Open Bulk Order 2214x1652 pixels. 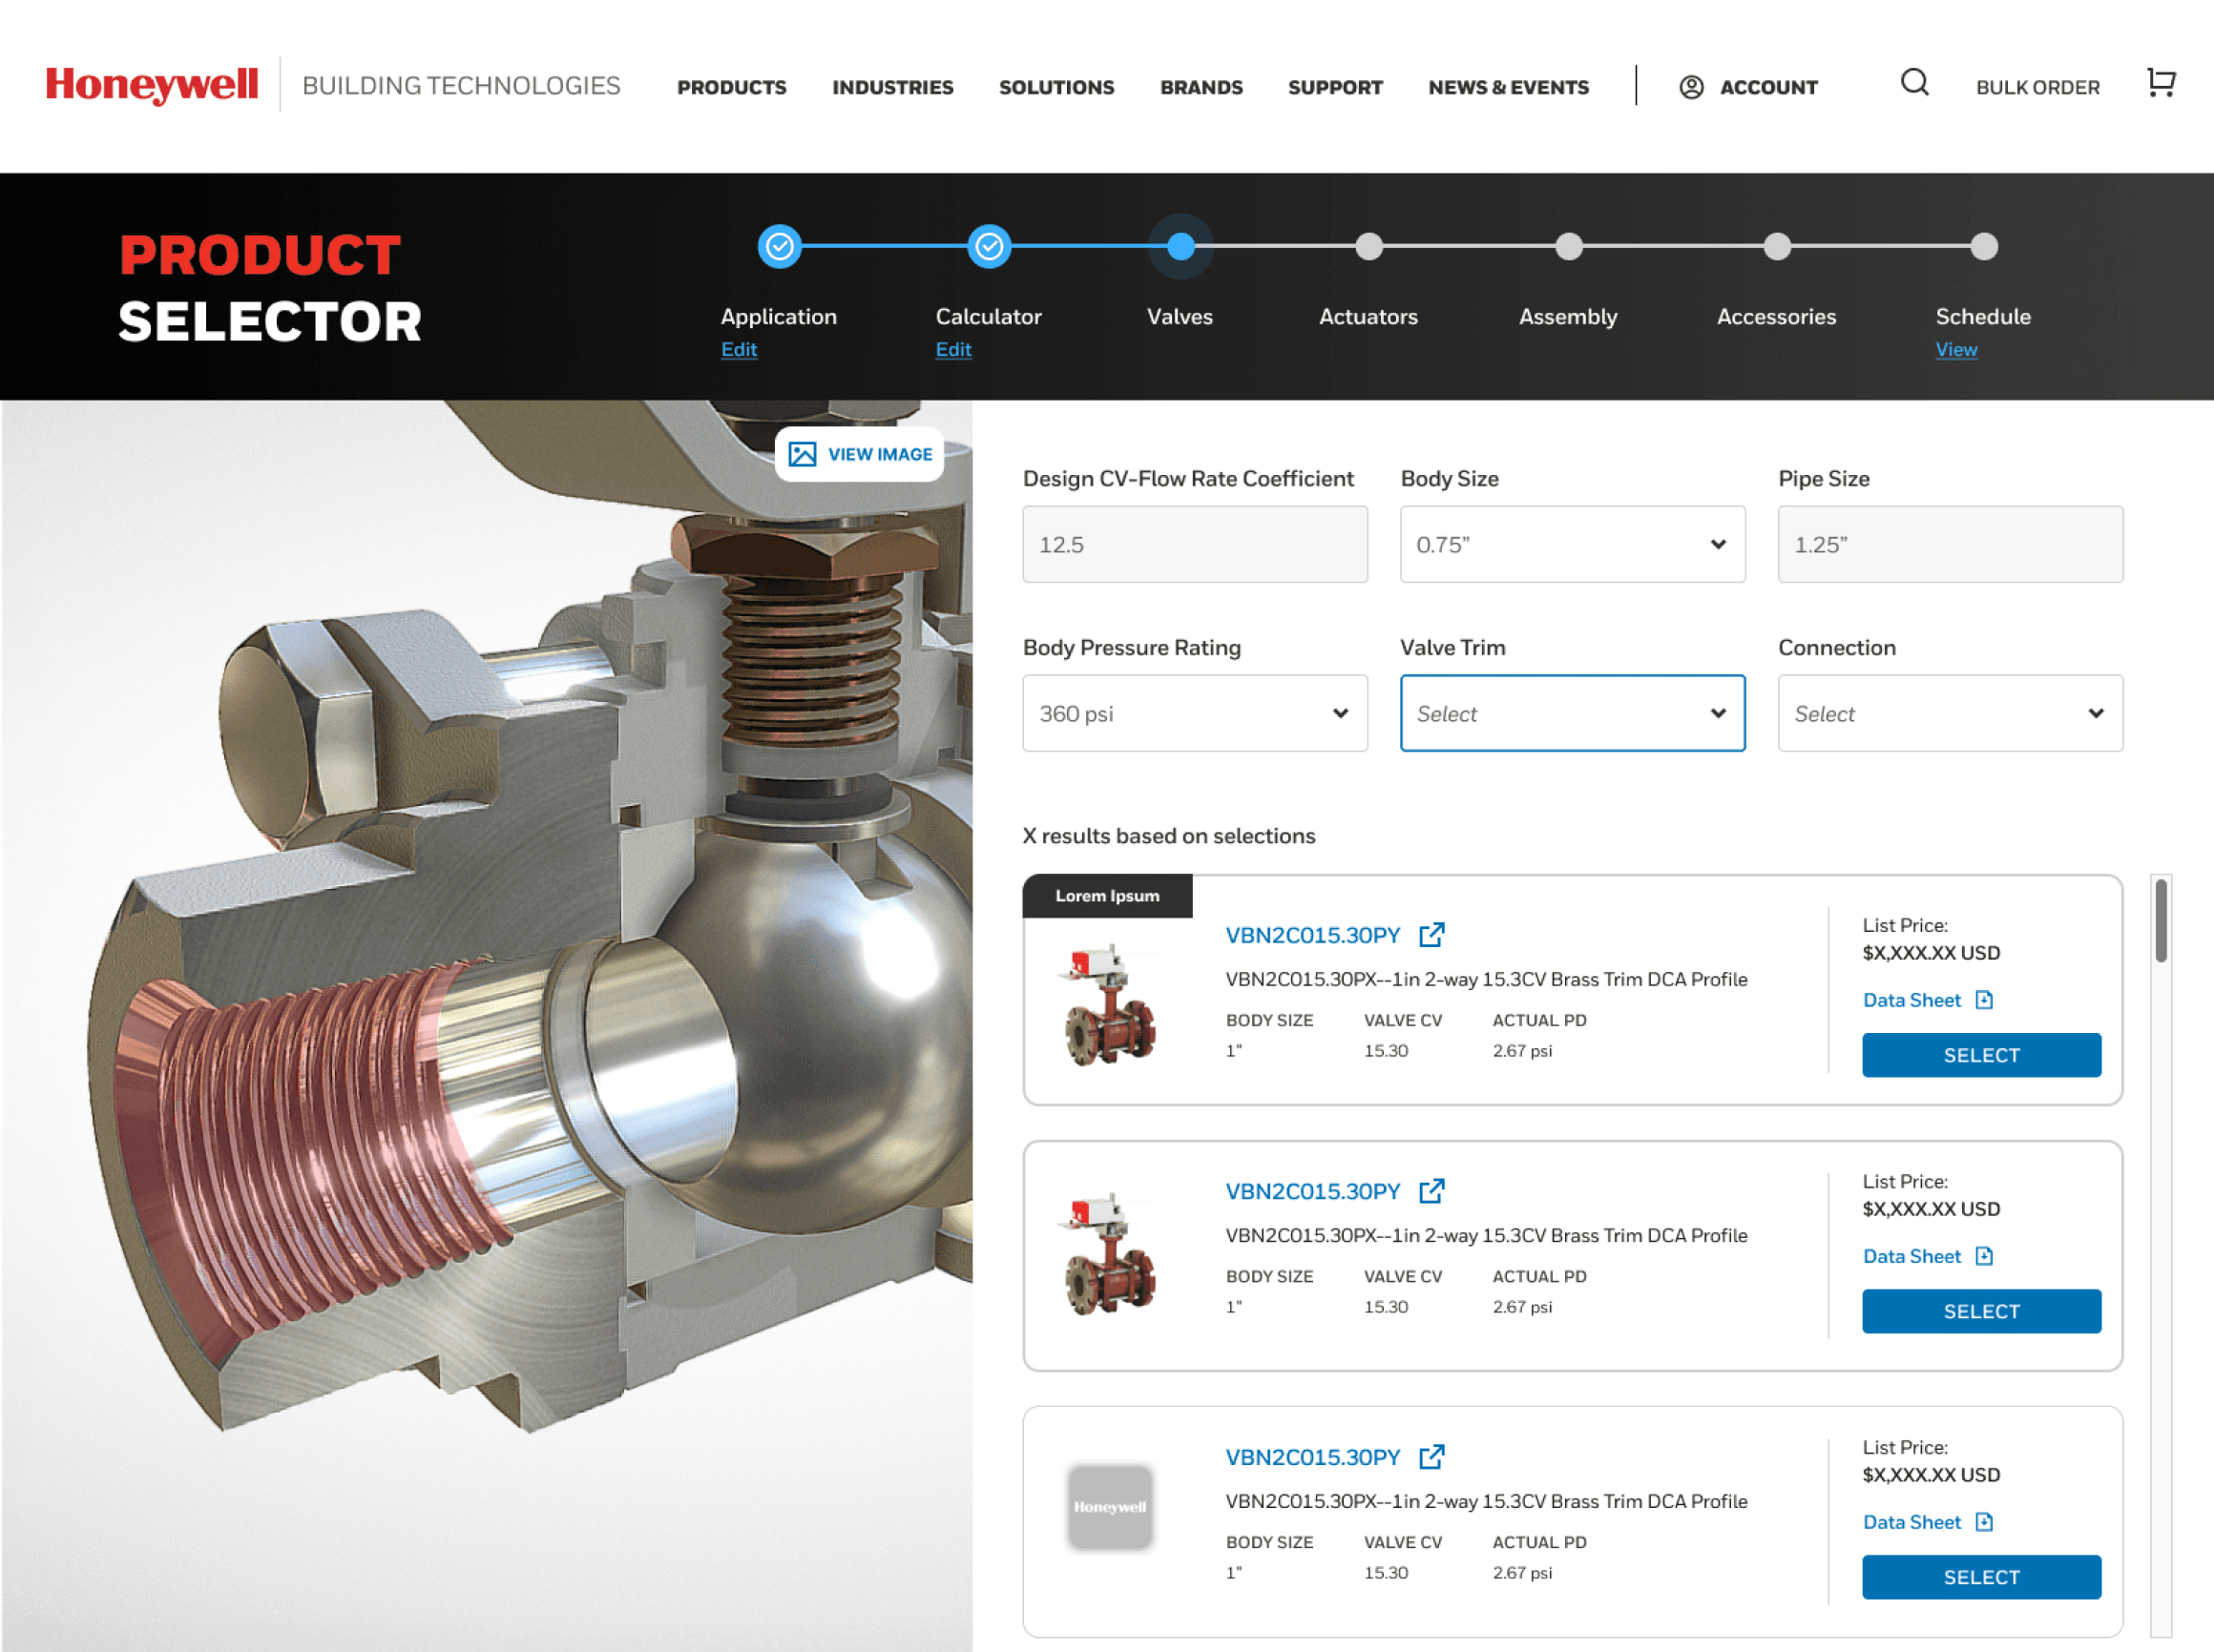tap(2037, 88)
